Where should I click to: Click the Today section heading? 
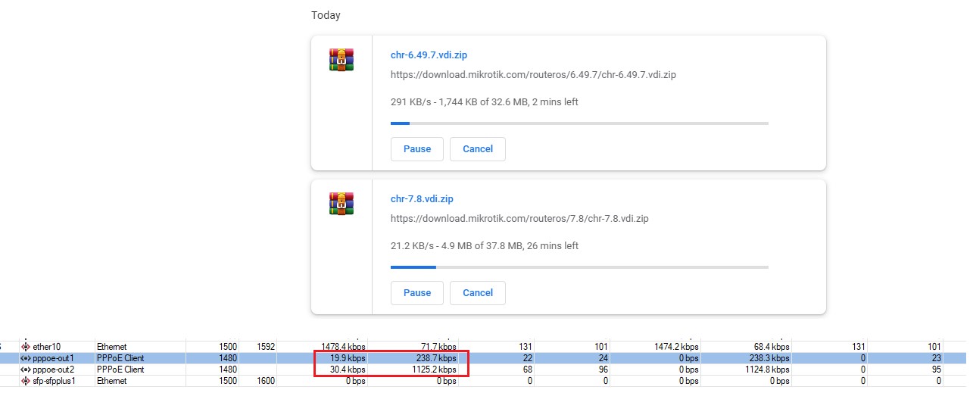point(326,15)
